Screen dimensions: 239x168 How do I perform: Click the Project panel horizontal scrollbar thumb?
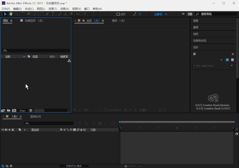[39, 110]
